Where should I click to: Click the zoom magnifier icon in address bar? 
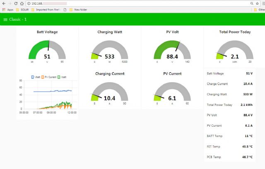coord(251,3)
